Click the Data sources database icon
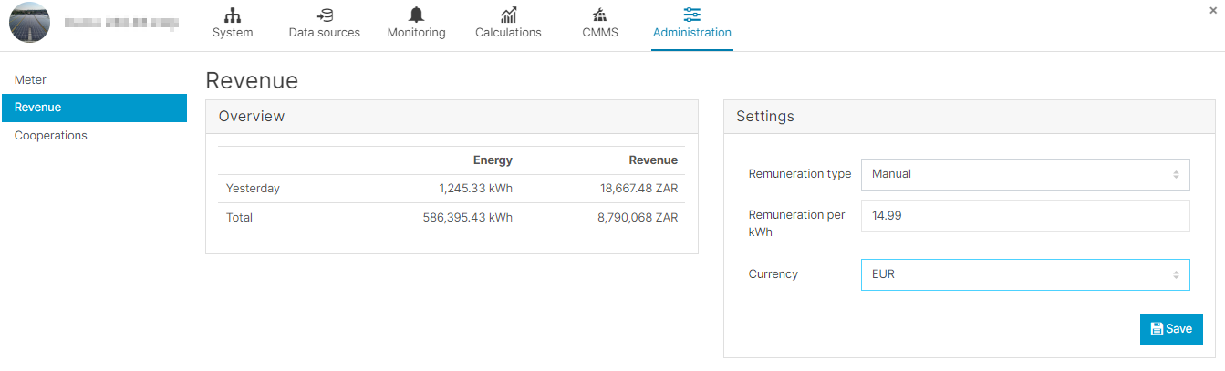 point(324,15)
